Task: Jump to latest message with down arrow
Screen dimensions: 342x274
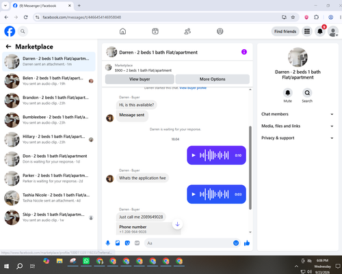Action: (177, 224)
